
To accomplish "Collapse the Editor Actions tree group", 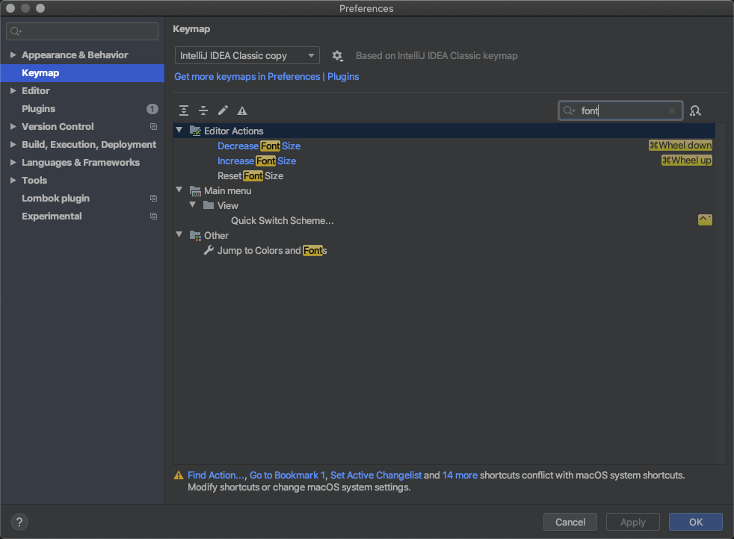I will coord(179,130).
